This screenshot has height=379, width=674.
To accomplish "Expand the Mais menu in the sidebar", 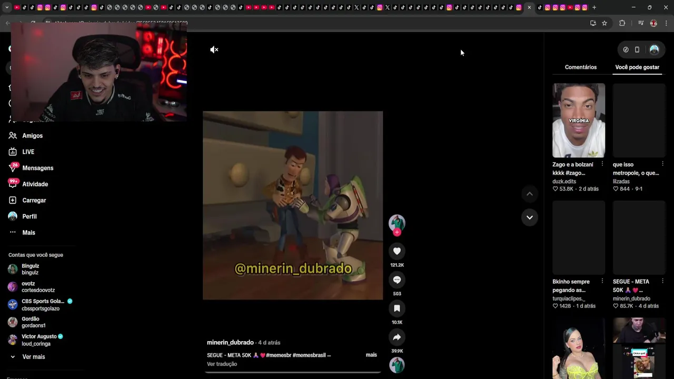I will tap(29, 233).
